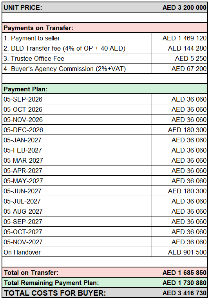The height and width of the screenshot is (300, 210).
Task: Select the AED 5 250 trustee amount
Action: tap(191, 58)
